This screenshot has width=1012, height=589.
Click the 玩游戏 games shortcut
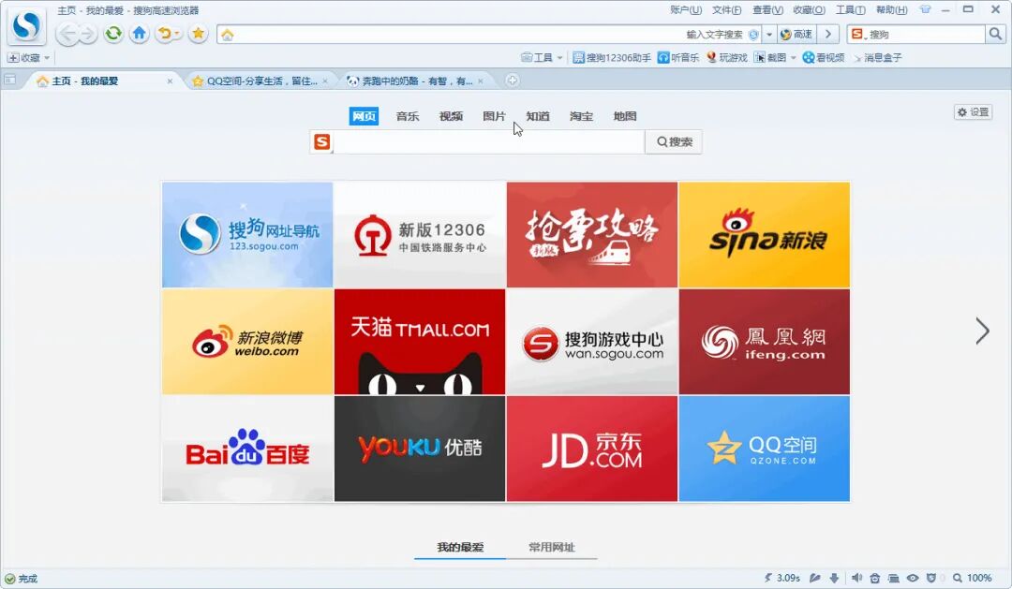(x=727, y=57)
